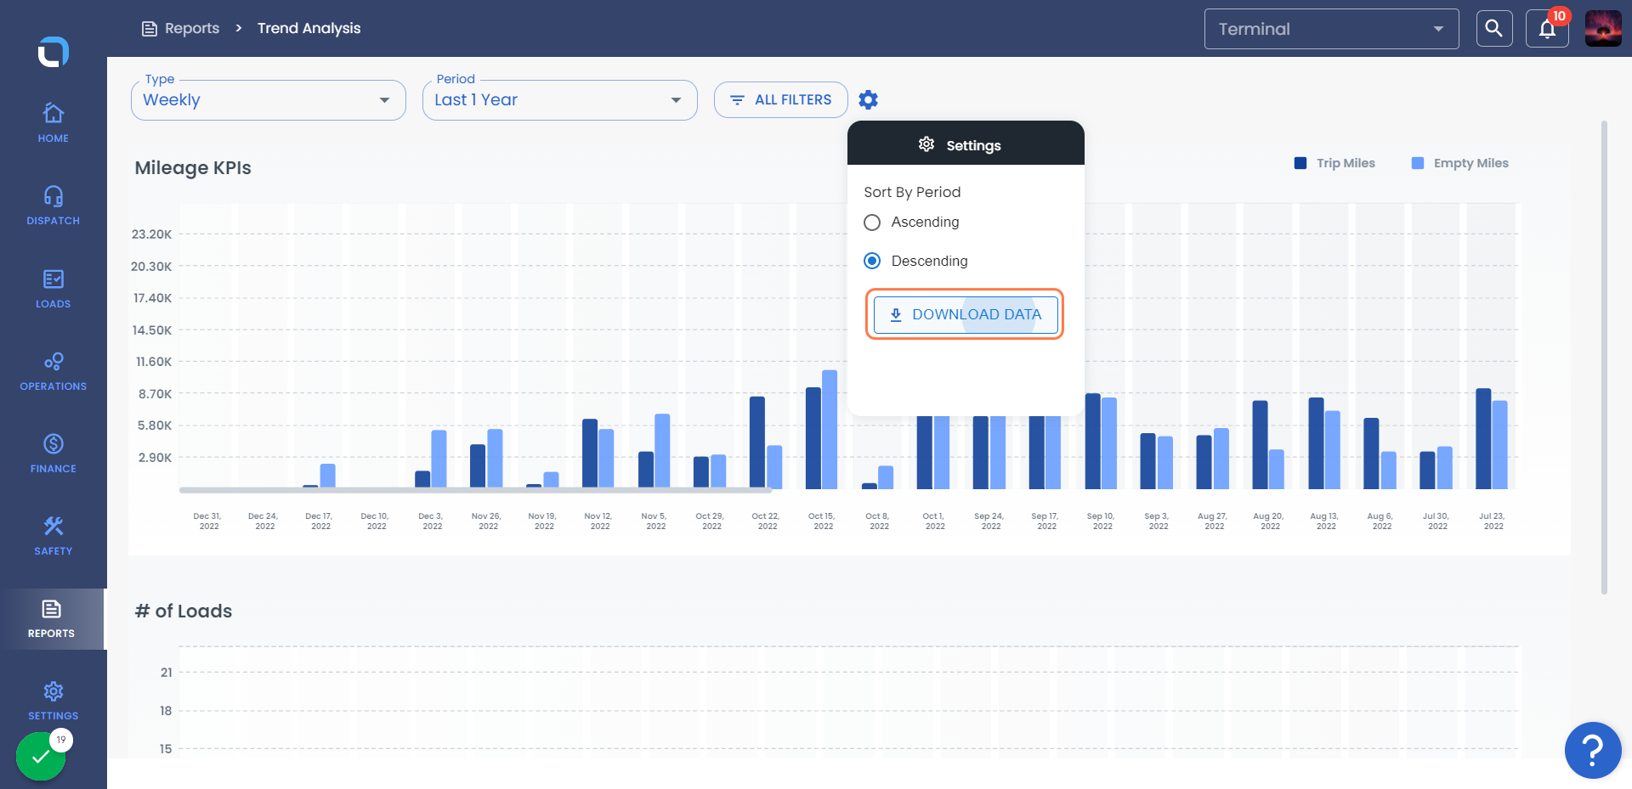Viewport: 1632px width, 789px height.
Task: Click the # of Loads heading
Action: coord(184,611)
